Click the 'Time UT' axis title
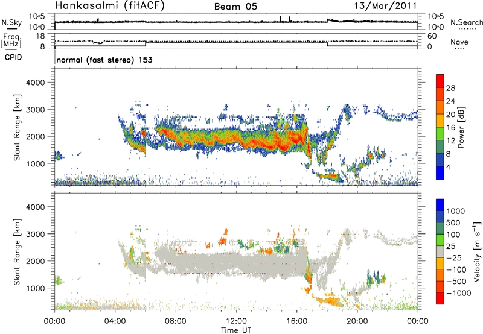This screenshot has height=334, width=483. 236,330
